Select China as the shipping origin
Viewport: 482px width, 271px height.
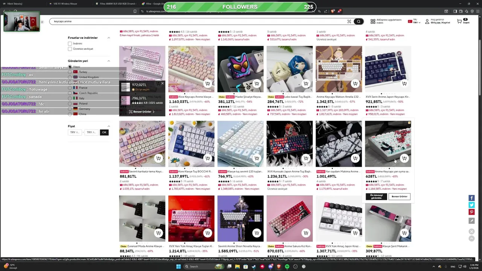[x=70, y=114]
